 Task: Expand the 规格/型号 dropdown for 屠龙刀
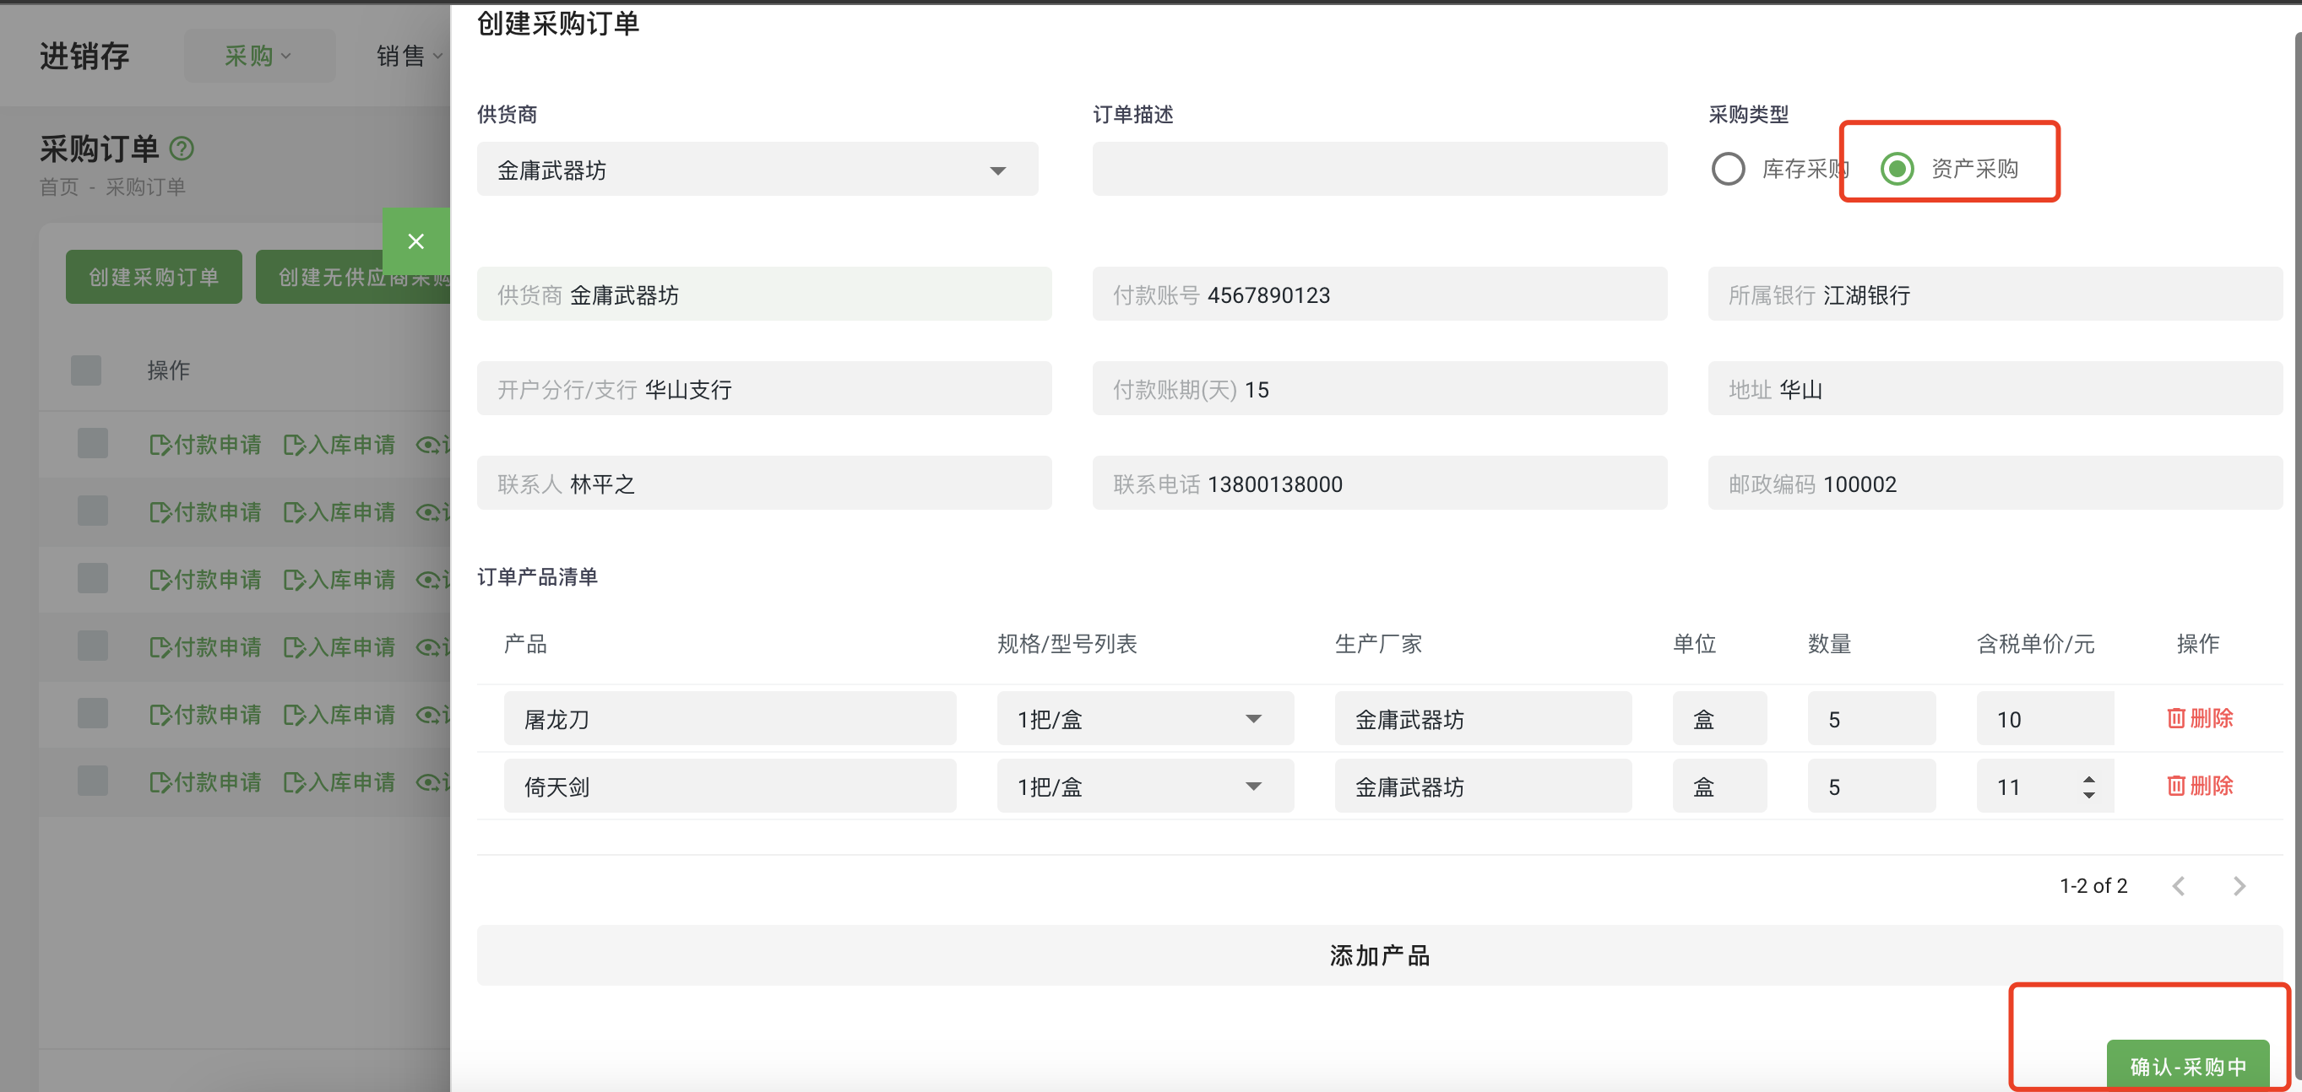(x=1255, y=718)
